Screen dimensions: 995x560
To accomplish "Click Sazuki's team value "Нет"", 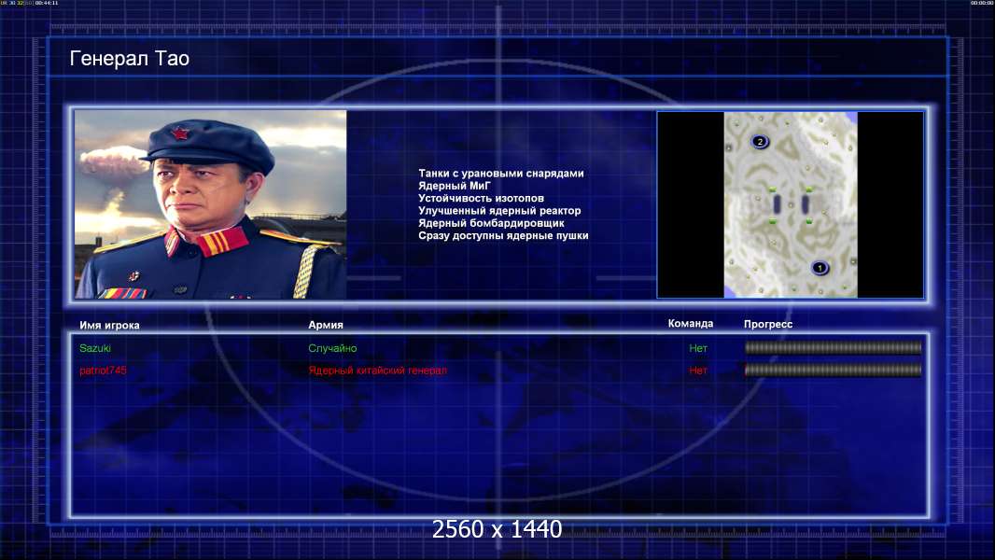I will point(698,348).
